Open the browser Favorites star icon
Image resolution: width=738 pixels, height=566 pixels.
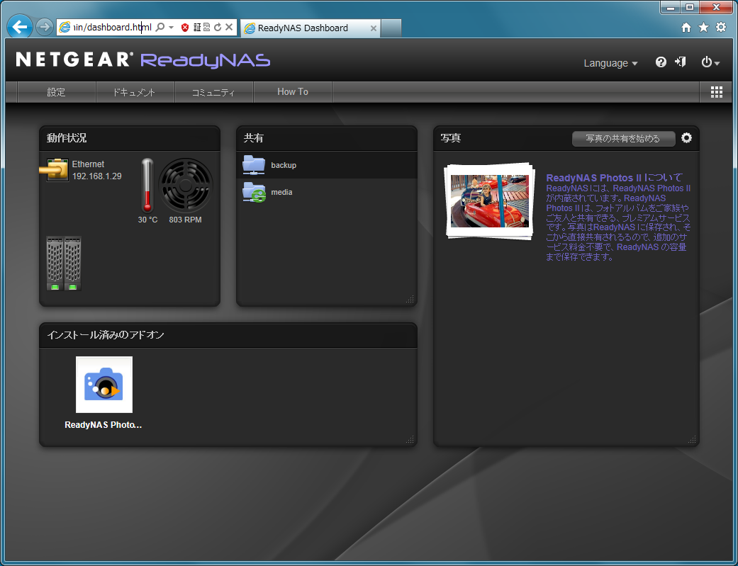tap(703, 28)
